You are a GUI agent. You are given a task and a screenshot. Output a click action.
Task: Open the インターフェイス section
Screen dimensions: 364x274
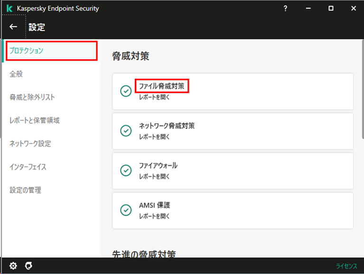pyautogui.click(x=28, y=167)
